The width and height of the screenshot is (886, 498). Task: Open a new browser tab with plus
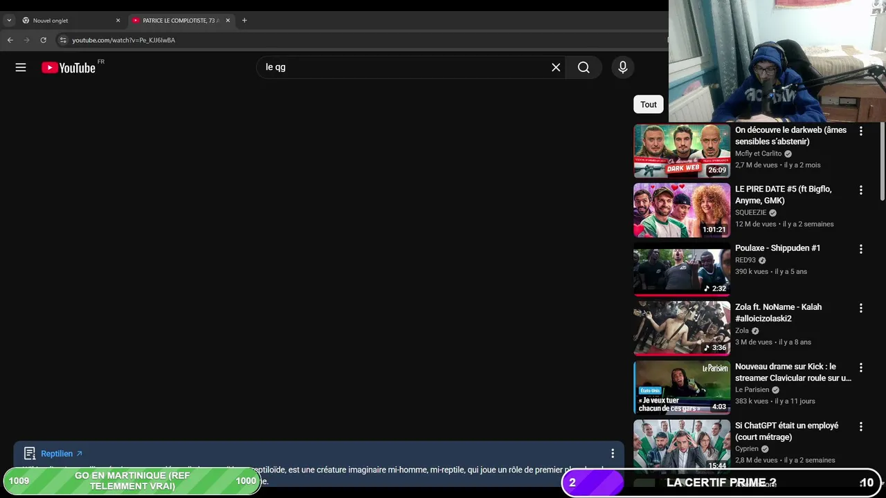244,20
